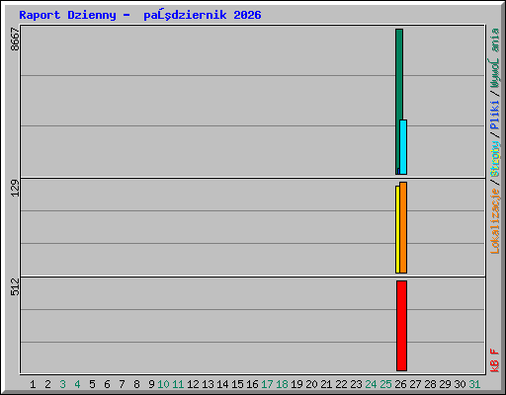
Task: Click day 28 on the x-axis
Action: point(430,384)
